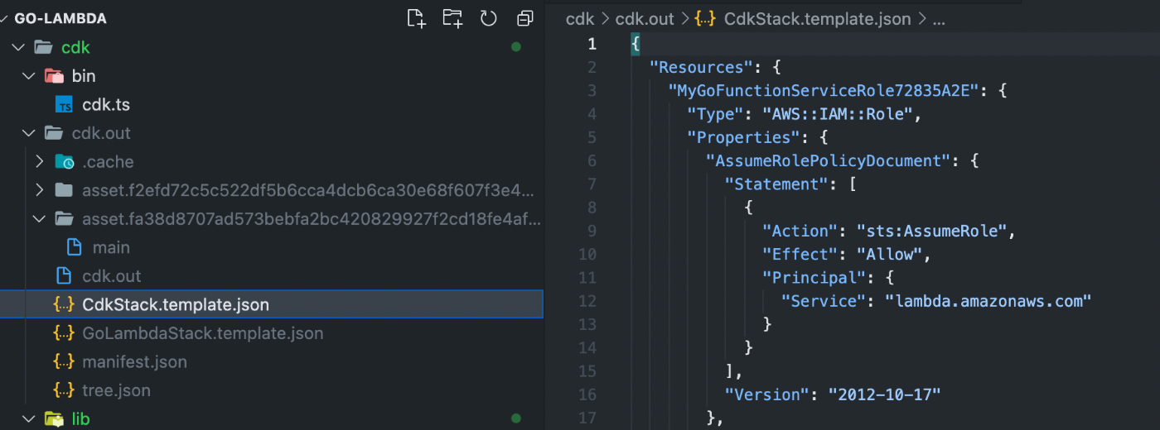1160x430 pixels.
Task: Collapse the cdk folder chevron
Action: pos(19,47)
